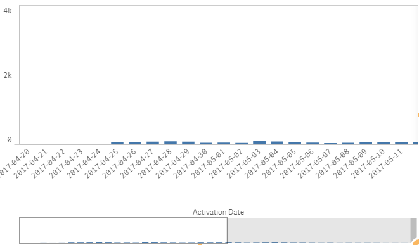Click the grey unselected area of mini-chart

pyautogui.click(x=319, y=230)
